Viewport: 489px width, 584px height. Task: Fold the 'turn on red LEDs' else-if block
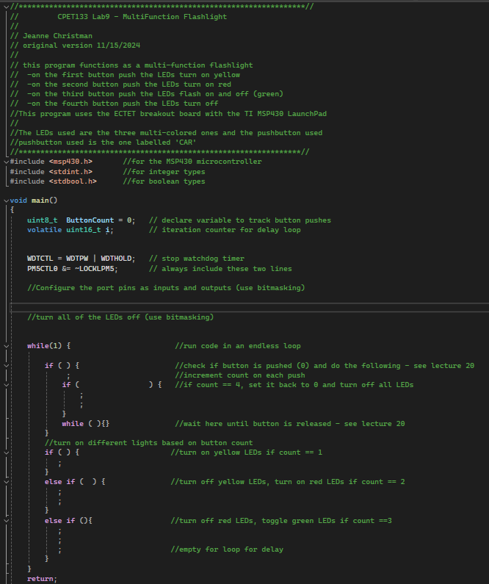pos(7,482)
